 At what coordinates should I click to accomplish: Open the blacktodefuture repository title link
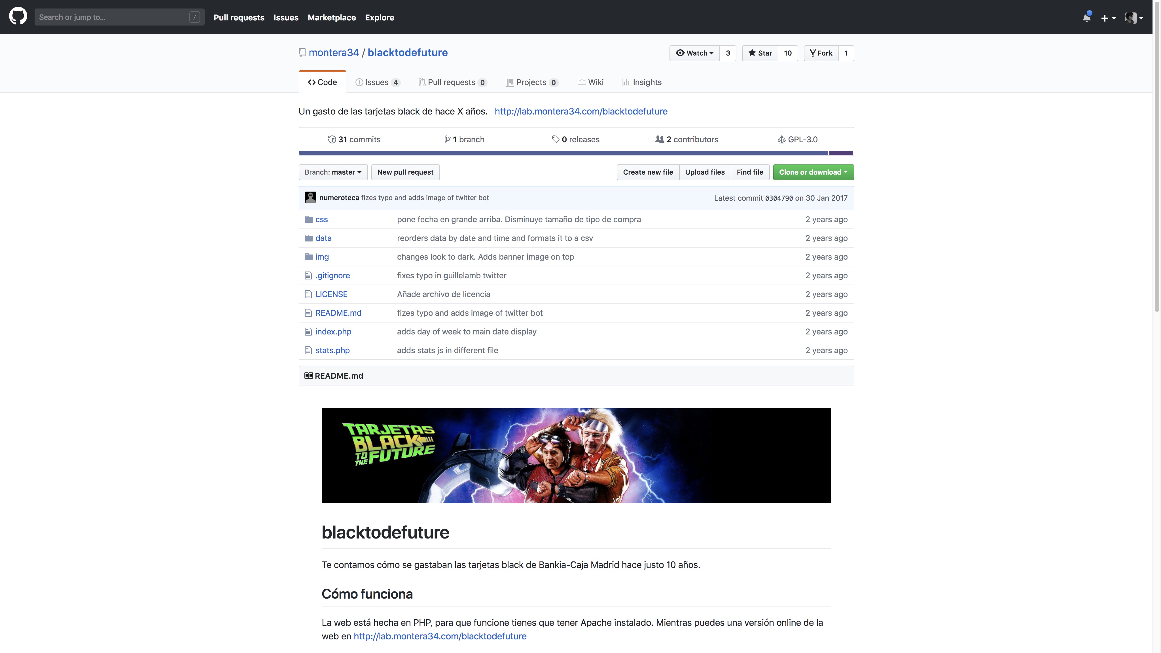coord(407,53)
